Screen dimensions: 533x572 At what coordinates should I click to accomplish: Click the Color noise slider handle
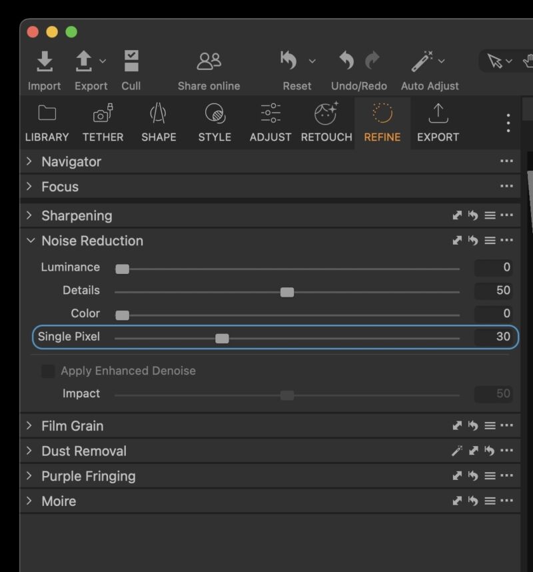pos(122,315)
